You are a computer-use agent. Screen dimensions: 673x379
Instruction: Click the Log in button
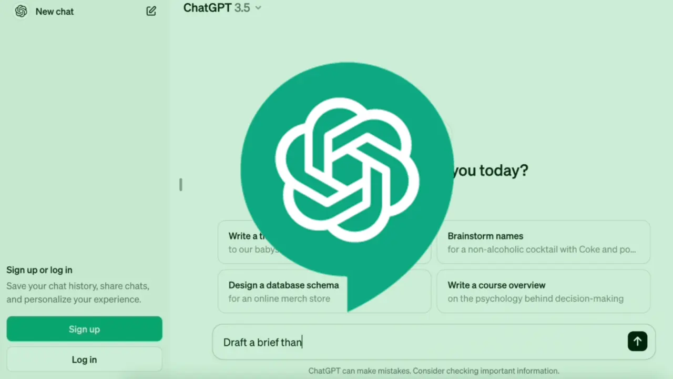pyautogui.click(x=84, y=360)
